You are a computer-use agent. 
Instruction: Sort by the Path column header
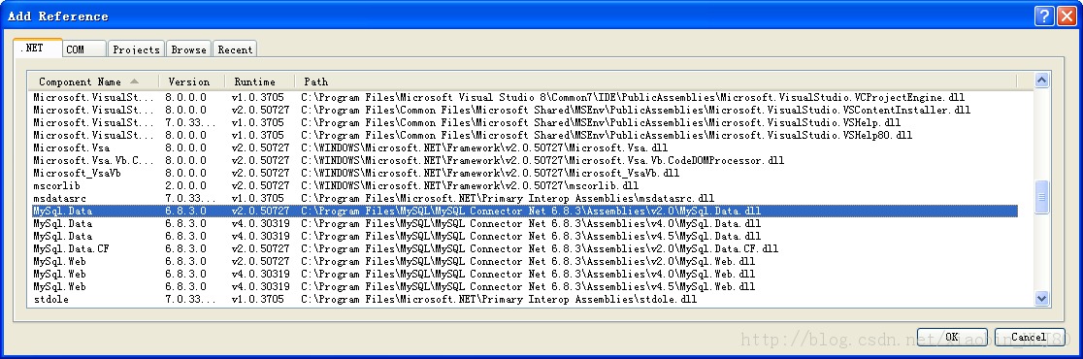coord(656,82)
